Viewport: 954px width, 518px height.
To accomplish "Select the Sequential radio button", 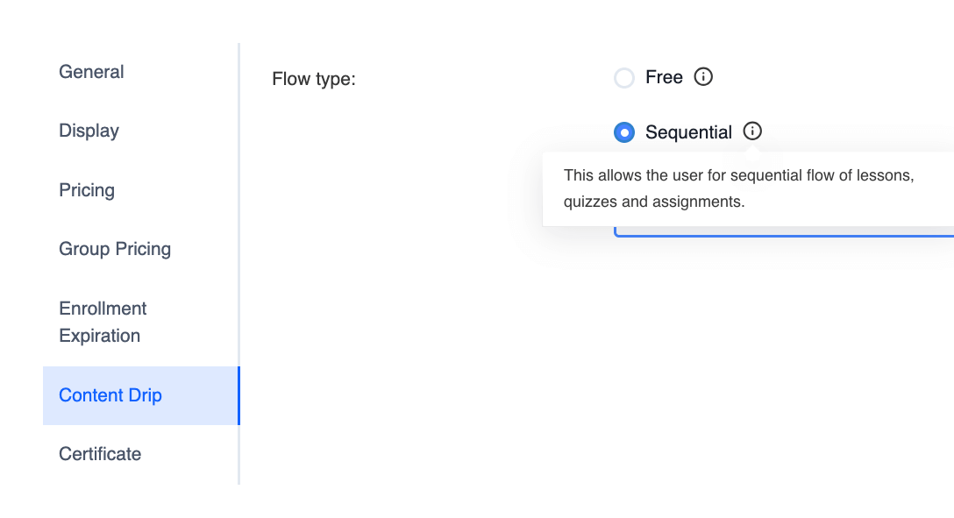I will [x=624, y=132].
